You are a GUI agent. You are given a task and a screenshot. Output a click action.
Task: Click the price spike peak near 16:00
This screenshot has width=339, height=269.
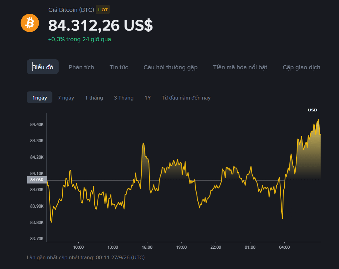point(143,143)
